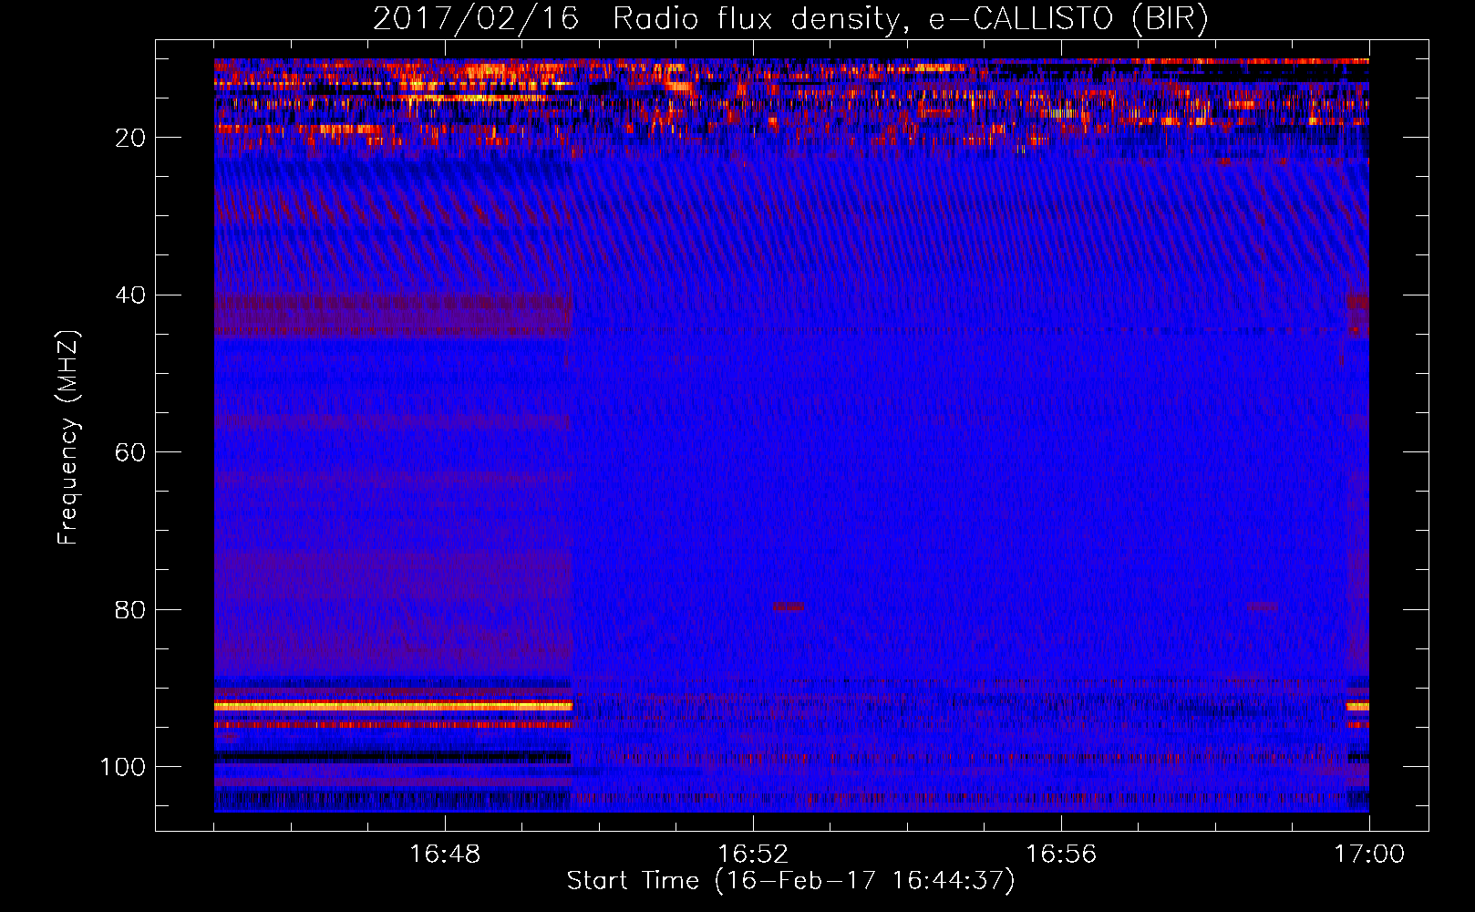This screenshot has height=912, width=1475.
Task: Click the 'Frequency (MHZ)' axis label
Action: coord(68,438)
